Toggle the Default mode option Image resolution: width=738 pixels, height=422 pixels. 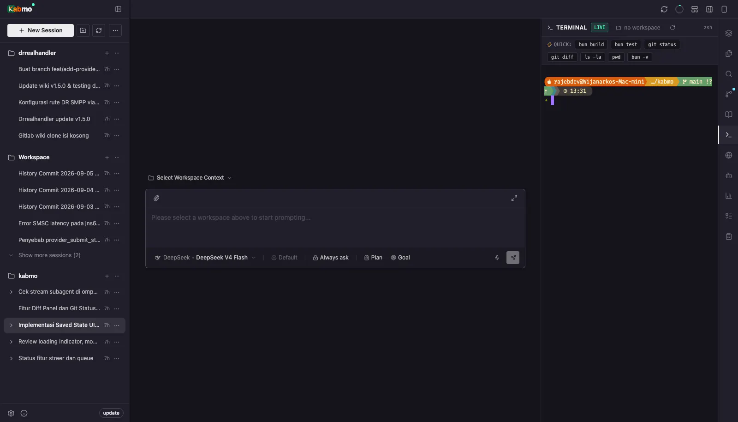[284, 258]
